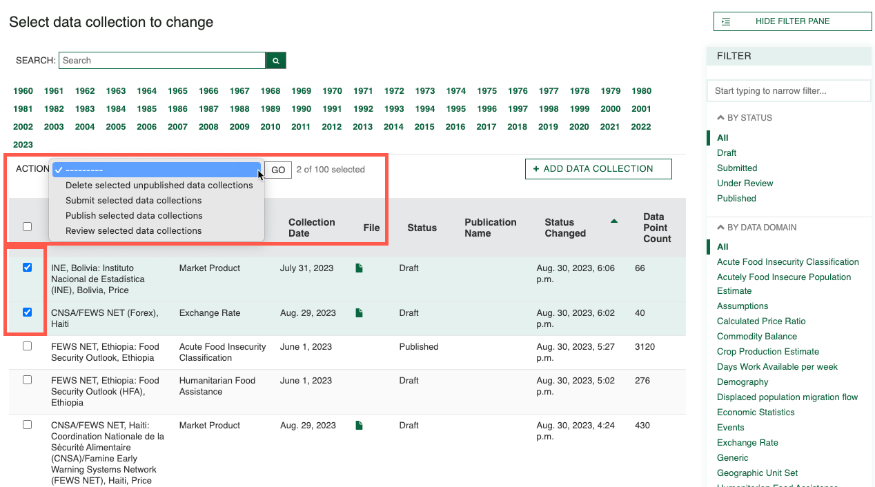The image size is (875, 487).
Task: Click the search magnifier icon
Action: [x=275, y=60]
